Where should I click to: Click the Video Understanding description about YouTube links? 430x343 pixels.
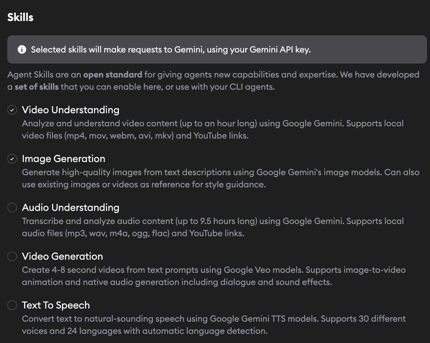(213, 129)
